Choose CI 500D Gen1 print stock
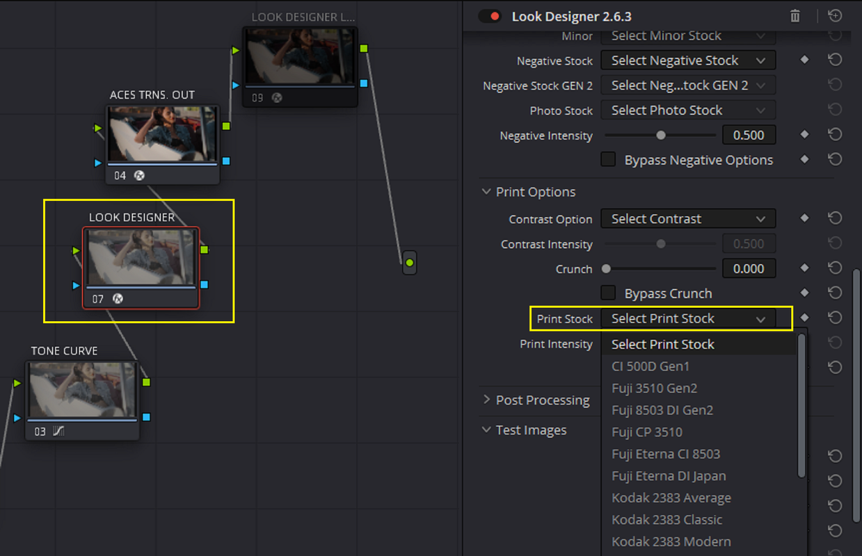Screen dimensions: 862x556 (x=699, y=366)
